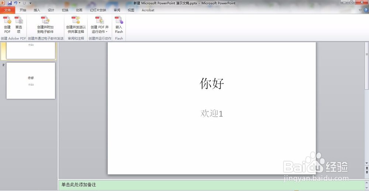
Task: Restore down the PowerPoint window
Action: [352, 2]
